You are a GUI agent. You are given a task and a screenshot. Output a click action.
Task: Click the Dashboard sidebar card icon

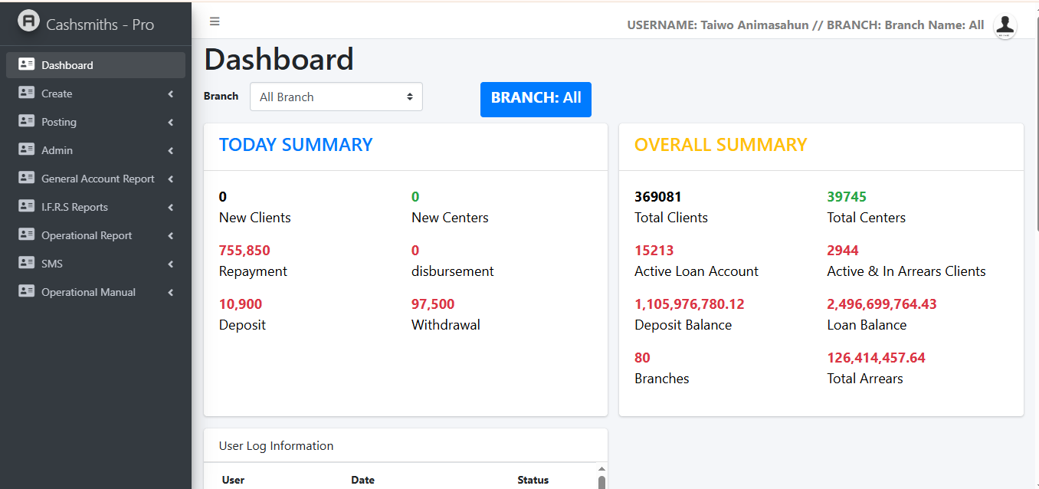(27, 65)
